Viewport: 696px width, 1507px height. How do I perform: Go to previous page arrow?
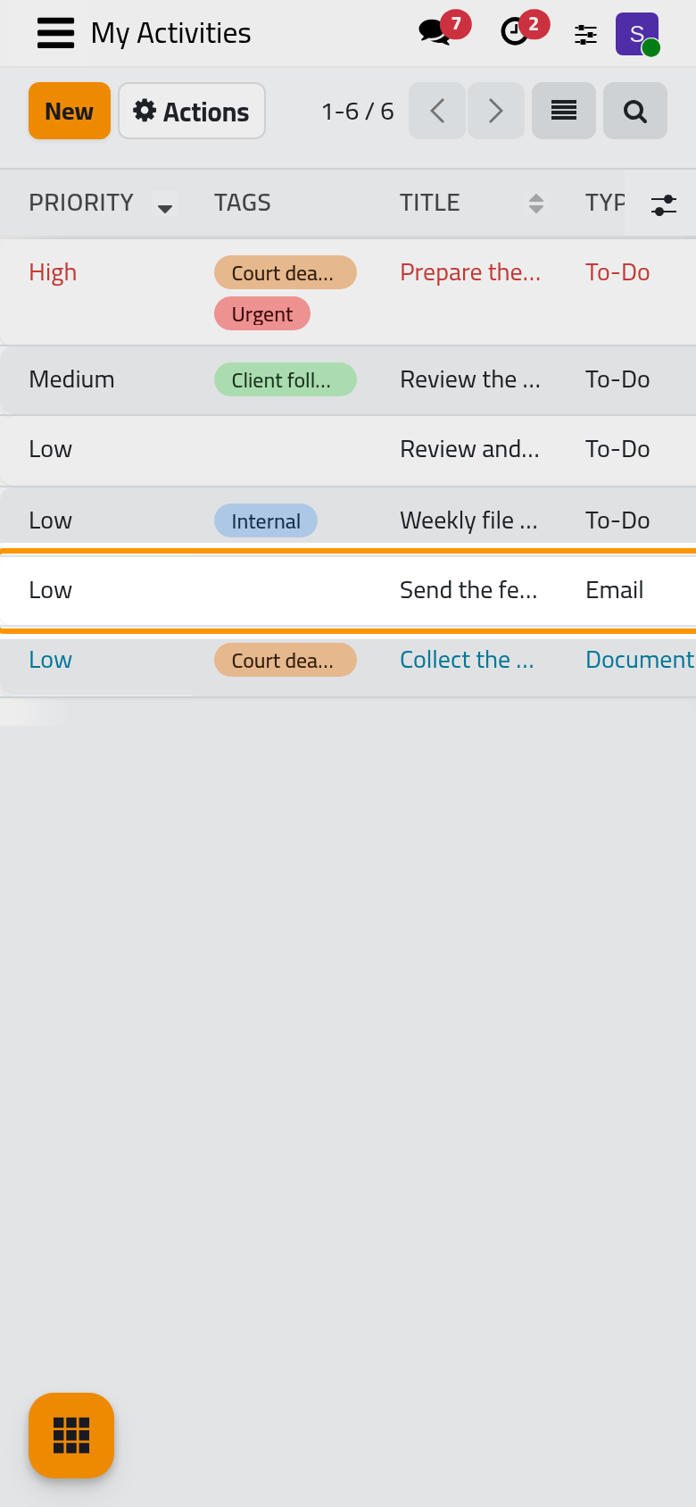(x=437, y=111)
